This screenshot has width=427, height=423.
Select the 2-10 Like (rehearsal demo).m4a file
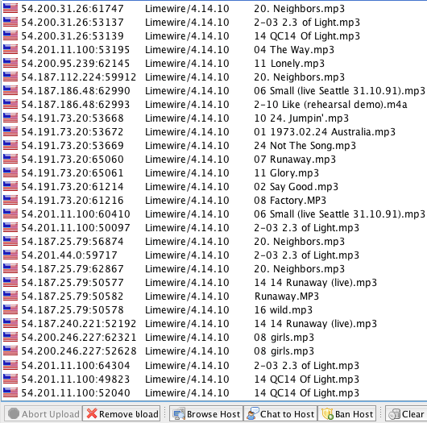point(330,104)
